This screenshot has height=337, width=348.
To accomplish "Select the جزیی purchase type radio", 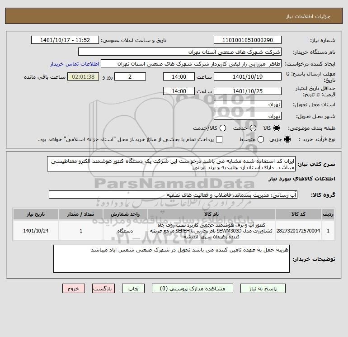I will click(287, 139).
